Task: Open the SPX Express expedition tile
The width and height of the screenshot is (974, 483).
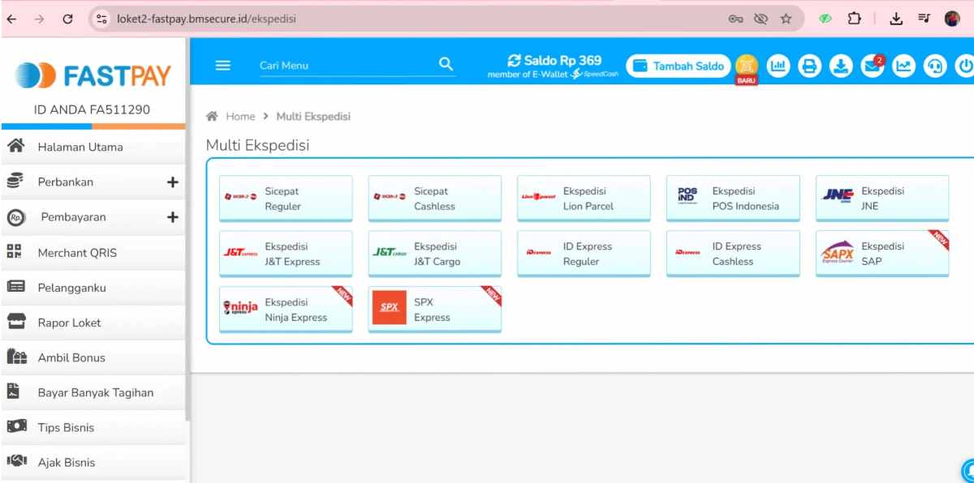Action: click(x=434, y=309)
